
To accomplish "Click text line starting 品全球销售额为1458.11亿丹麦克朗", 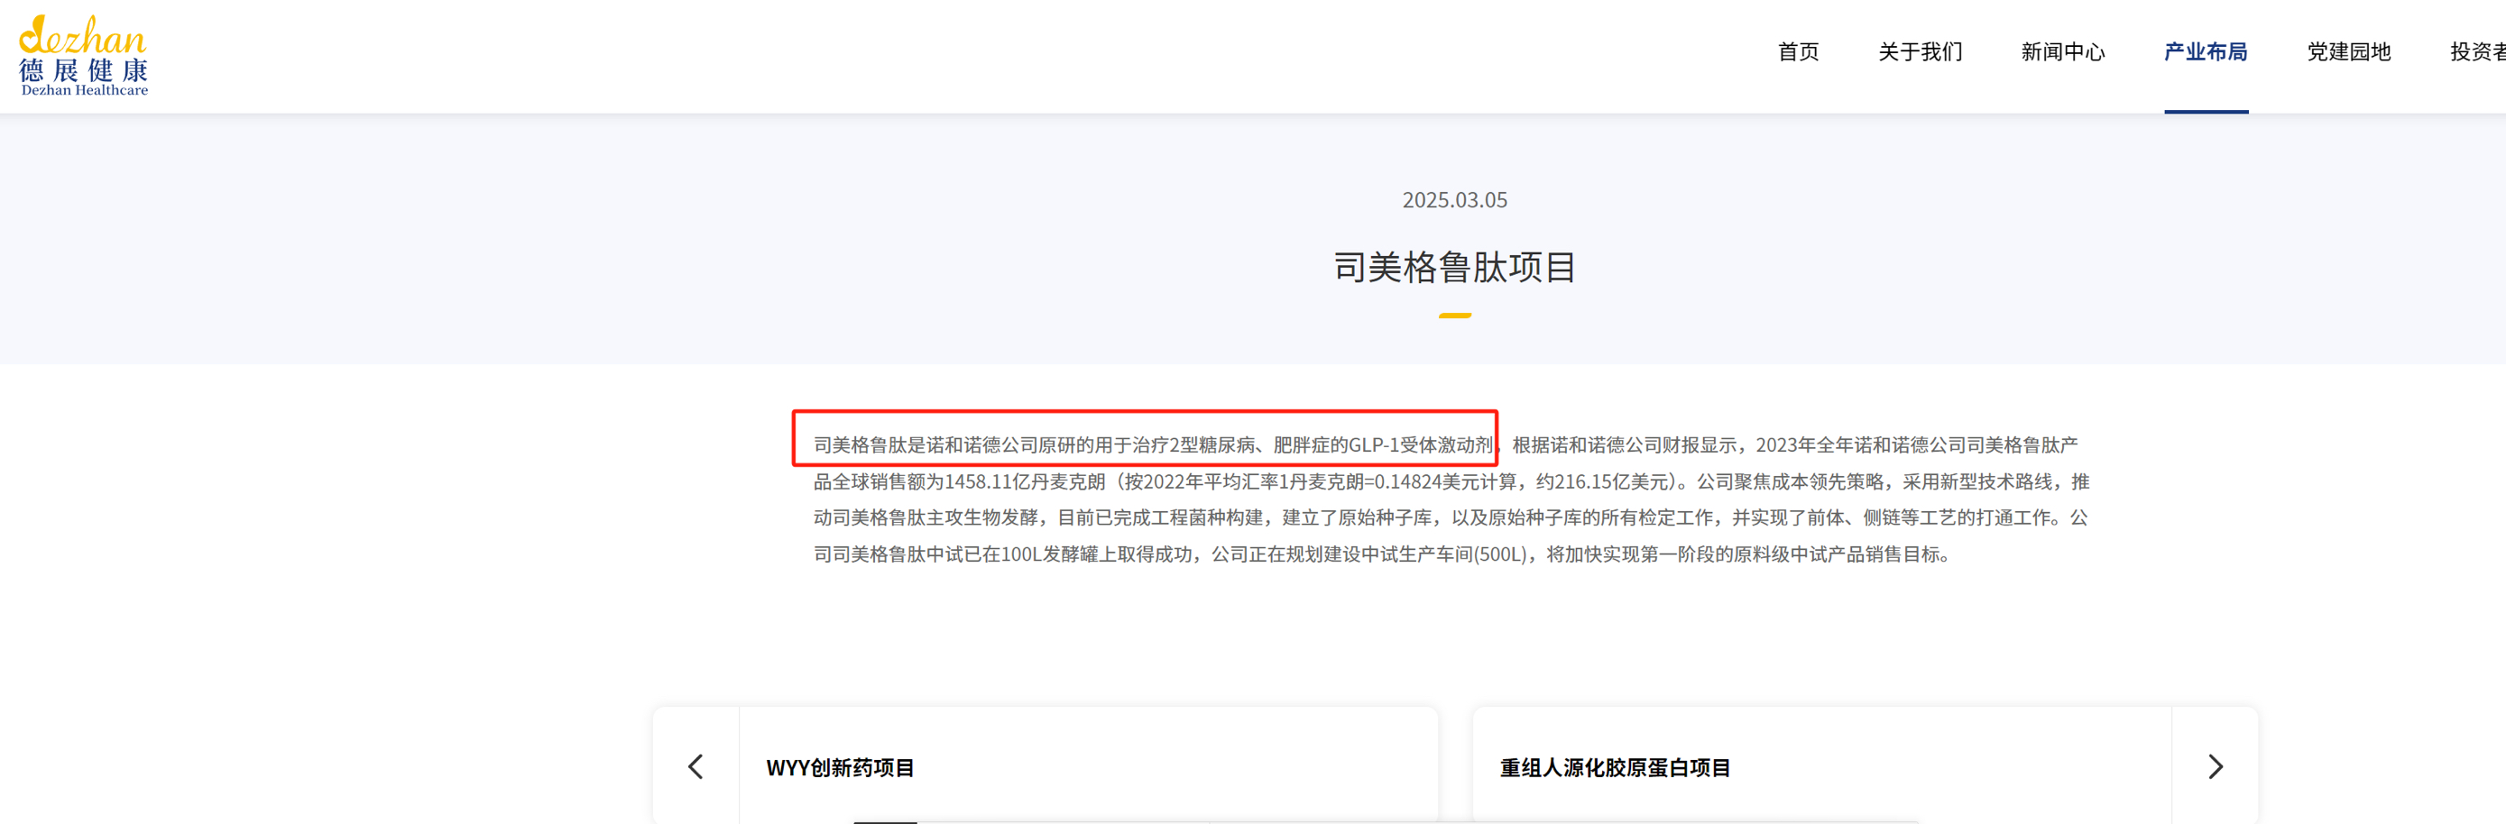I will 1451,481.
